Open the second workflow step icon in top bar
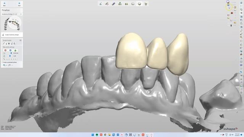 107,4
